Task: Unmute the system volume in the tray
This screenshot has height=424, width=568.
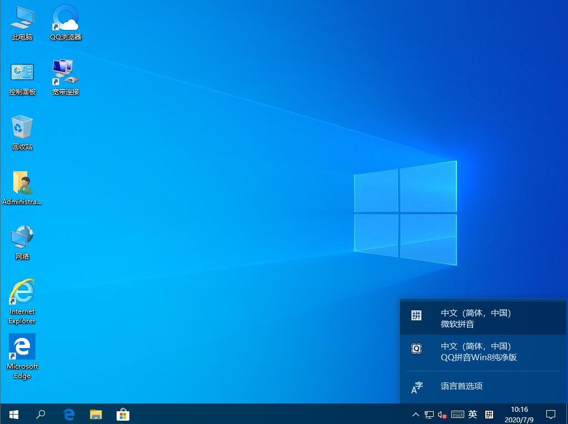Action: coord(442,414)
